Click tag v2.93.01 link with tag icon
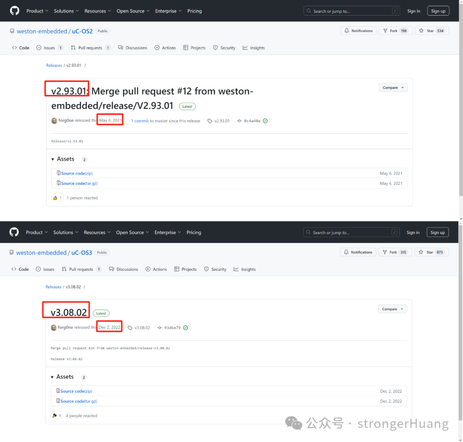 point(219,121)
